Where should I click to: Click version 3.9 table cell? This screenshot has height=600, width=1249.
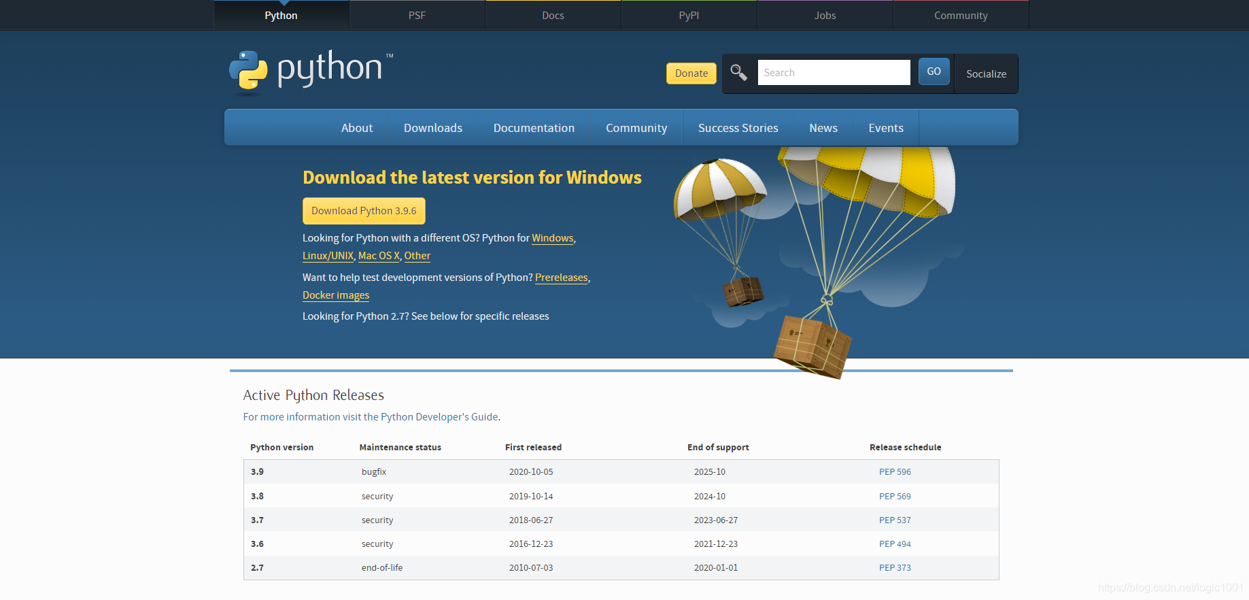(x=257, y=471)
